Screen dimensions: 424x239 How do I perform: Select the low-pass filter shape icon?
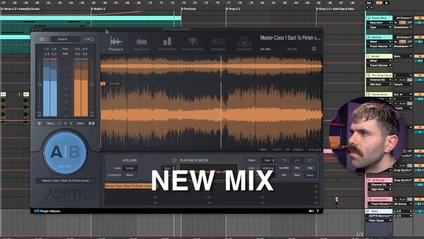pyautogui.click(x=284, y=161)
